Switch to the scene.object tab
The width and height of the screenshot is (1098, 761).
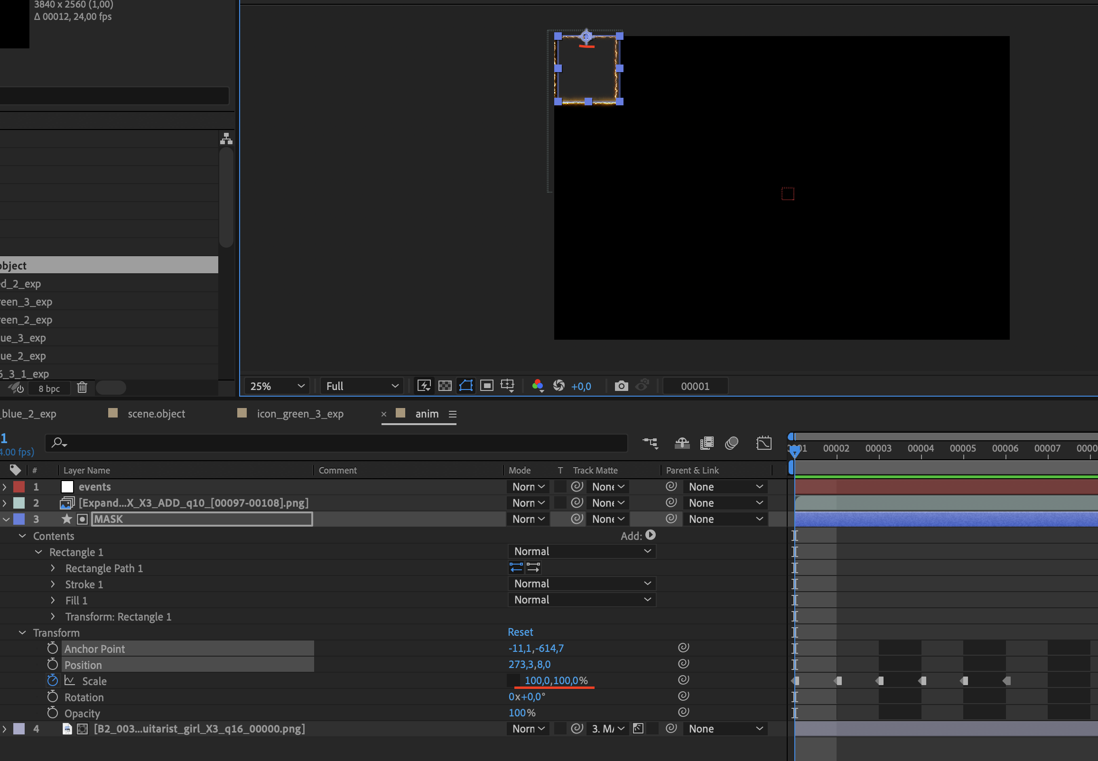(x=156, y=413)
